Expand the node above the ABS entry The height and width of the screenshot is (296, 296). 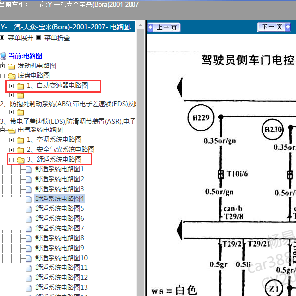(x=11, y=95)
